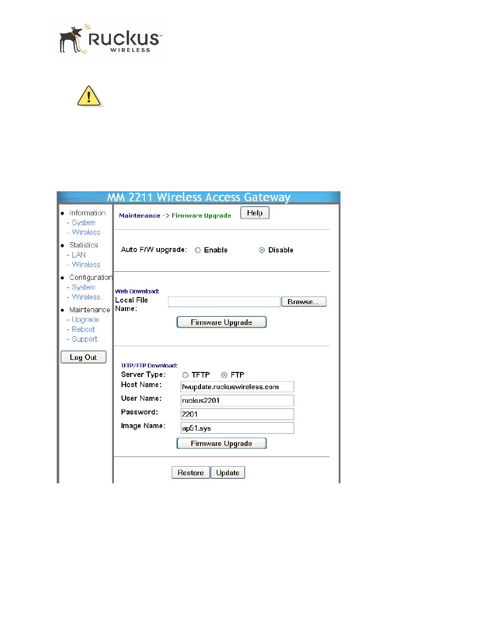Click the Local File Name input field

tap(224, 302)
